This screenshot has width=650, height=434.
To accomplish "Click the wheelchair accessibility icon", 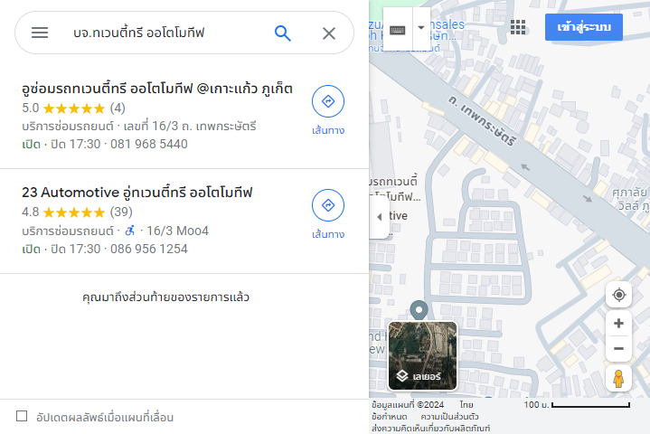I will click(x=130, y=231).
